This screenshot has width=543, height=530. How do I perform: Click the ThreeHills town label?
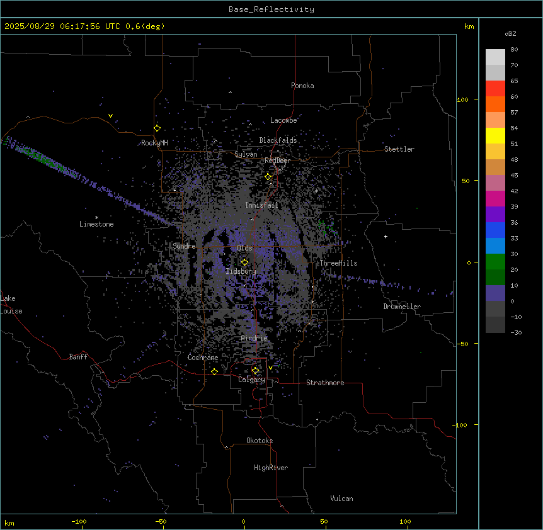(x=338, y=263)
